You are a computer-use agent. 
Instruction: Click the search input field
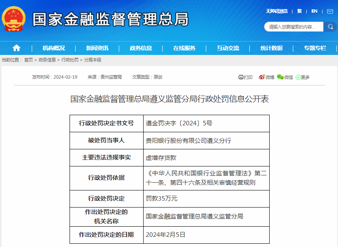tap(293, 26)
